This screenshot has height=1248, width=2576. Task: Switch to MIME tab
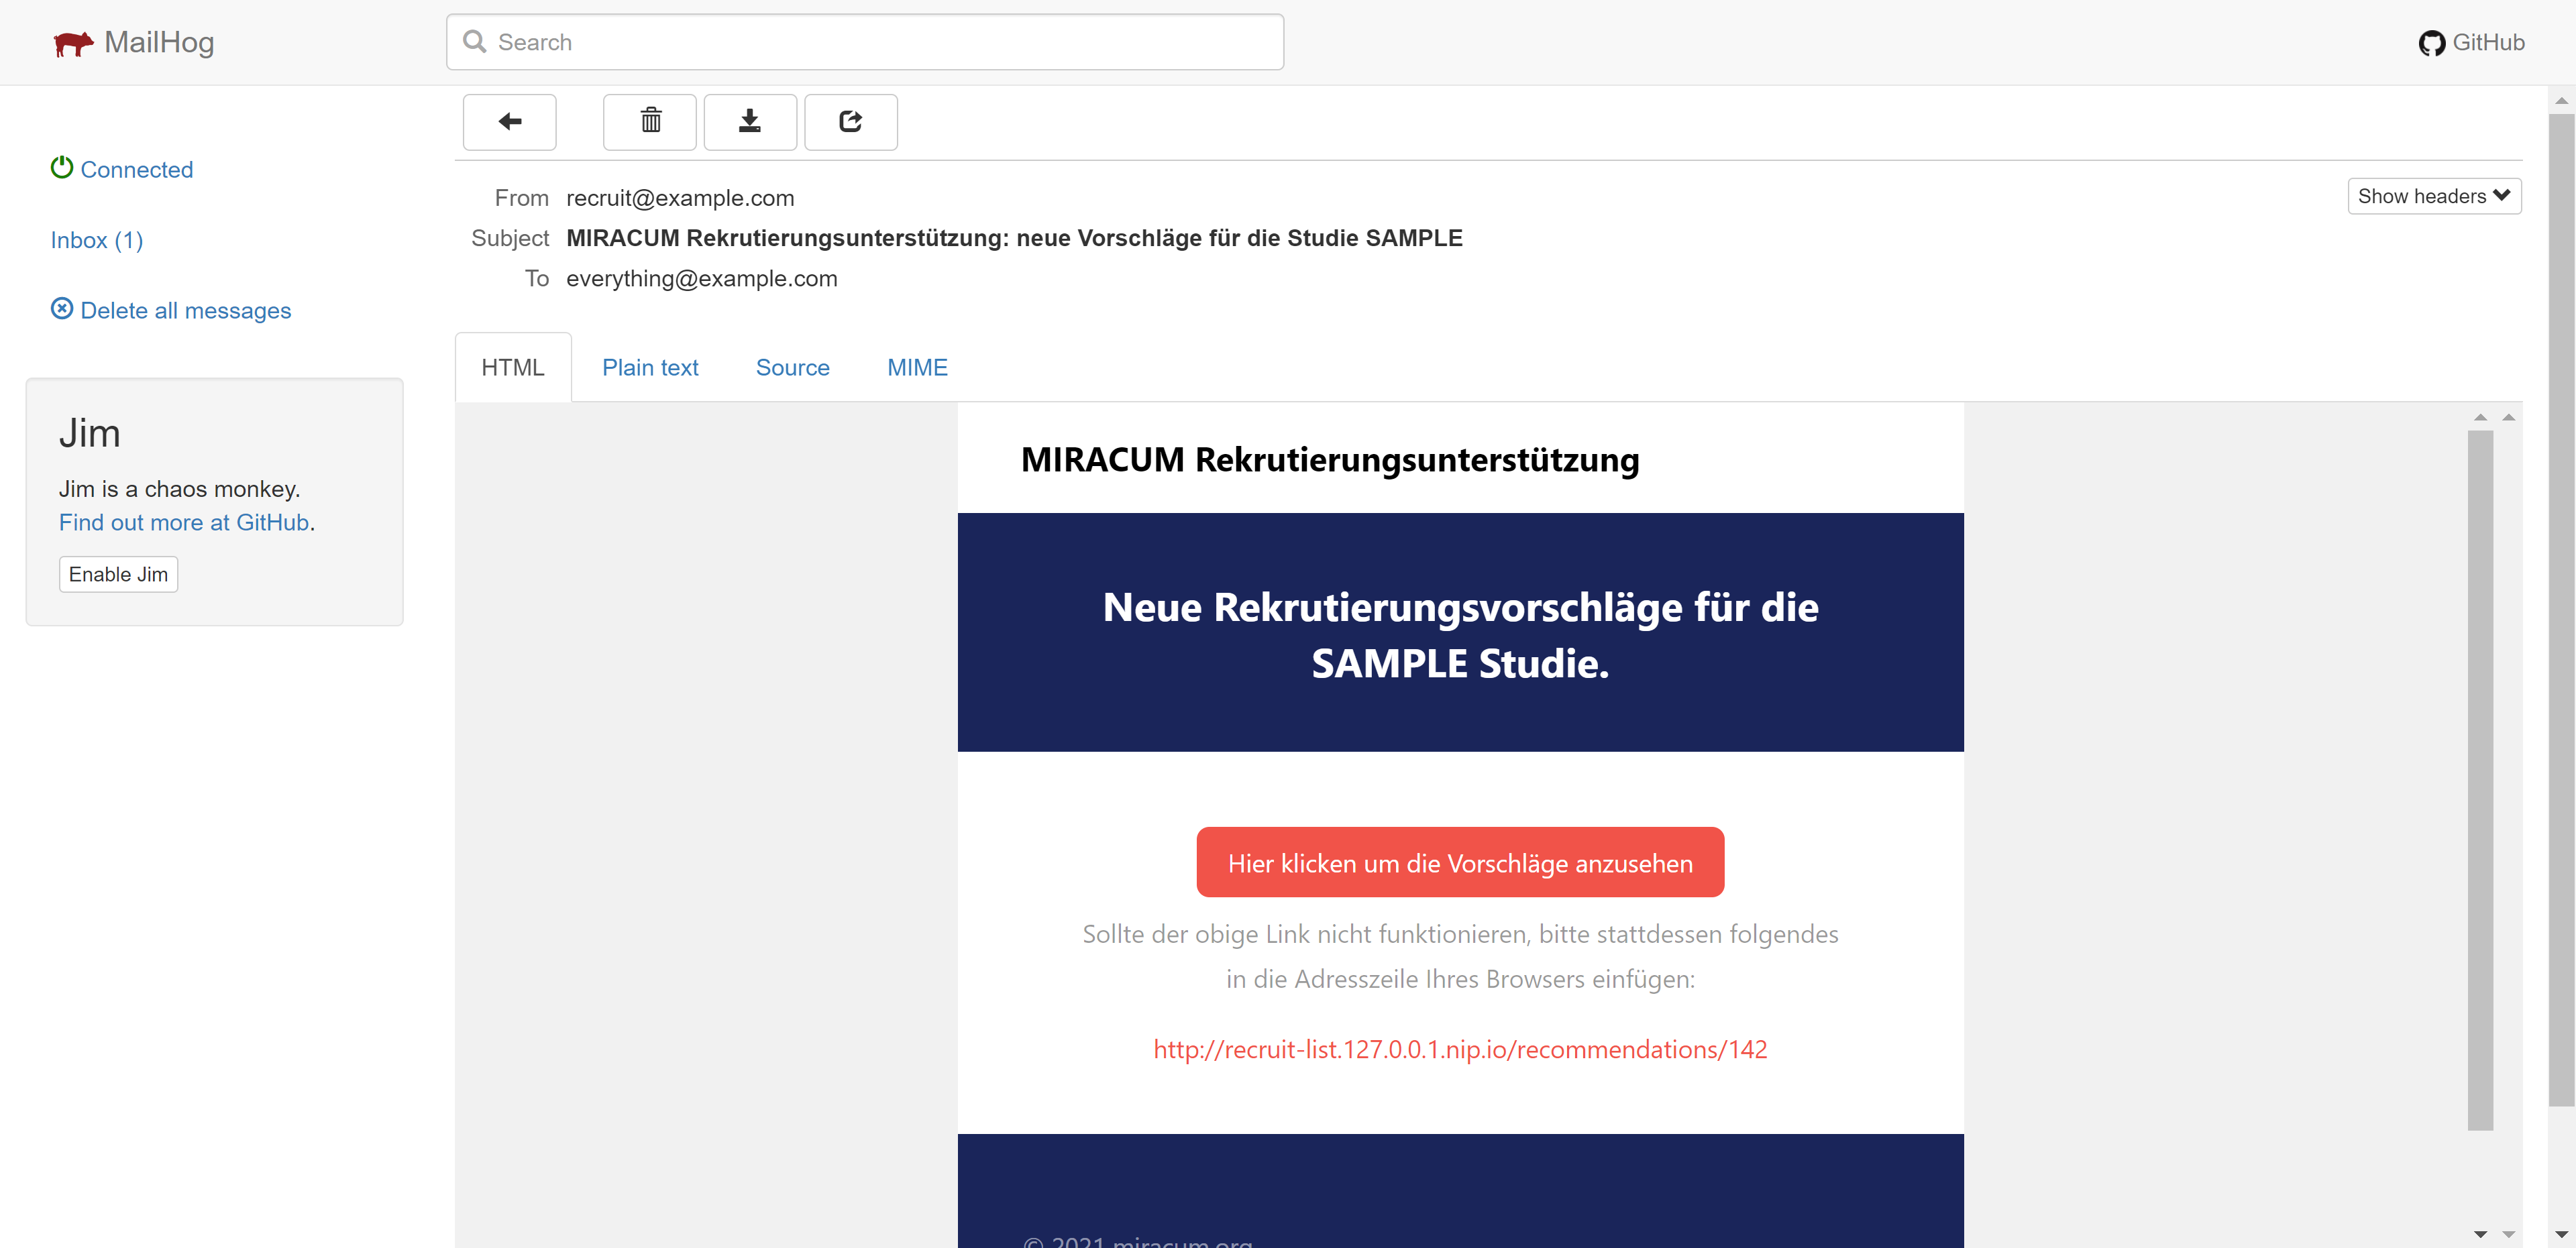coord(917,368)
